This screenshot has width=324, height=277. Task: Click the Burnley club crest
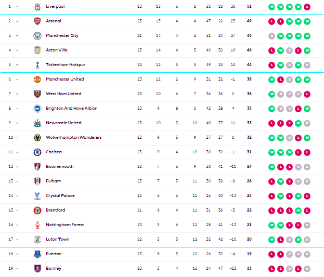coord(37,269)
